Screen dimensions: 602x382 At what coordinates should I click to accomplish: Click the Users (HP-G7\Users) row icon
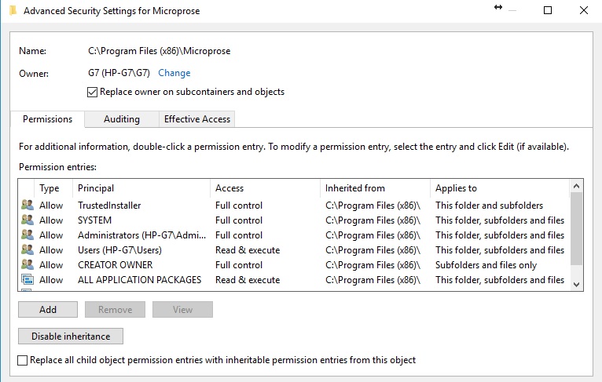point(28,249)
